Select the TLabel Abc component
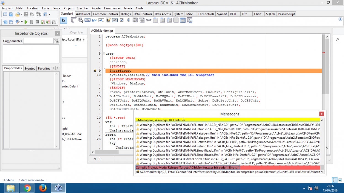Screen dimensions: 344x193 [x=94, y=20]
